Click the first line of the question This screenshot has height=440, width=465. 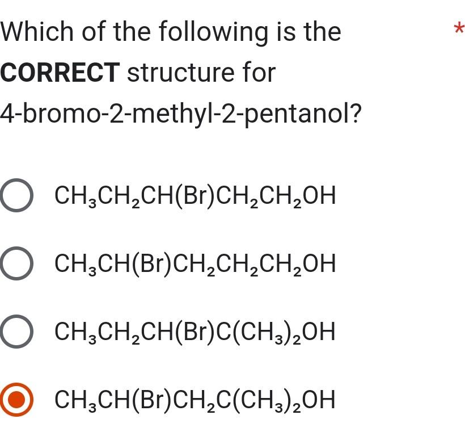pos(170,31)
